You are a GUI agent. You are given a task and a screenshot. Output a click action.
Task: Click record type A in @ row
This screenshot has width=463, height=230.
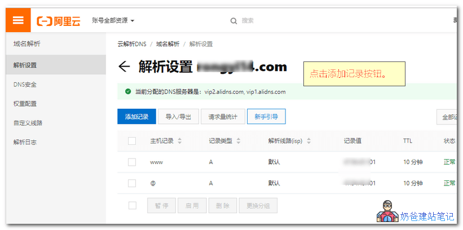coord(211,183)
